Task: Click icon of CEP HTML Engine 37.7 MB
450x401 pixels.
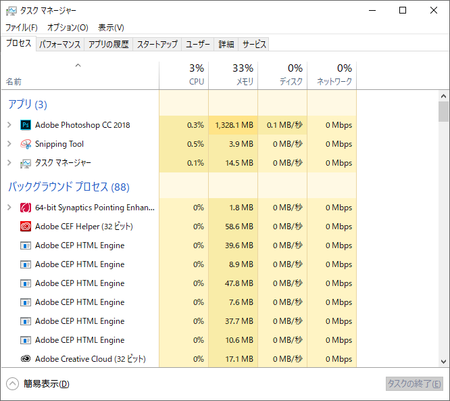Action: [26, 321]
